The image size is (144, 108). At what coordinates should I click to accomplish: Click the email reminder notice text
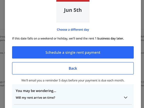[x=73, y=80]
